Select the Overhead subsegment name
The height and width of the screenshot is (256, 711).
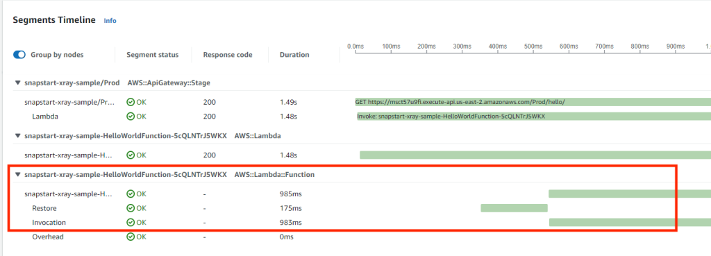pyautogui.click(x=48, y=237)
